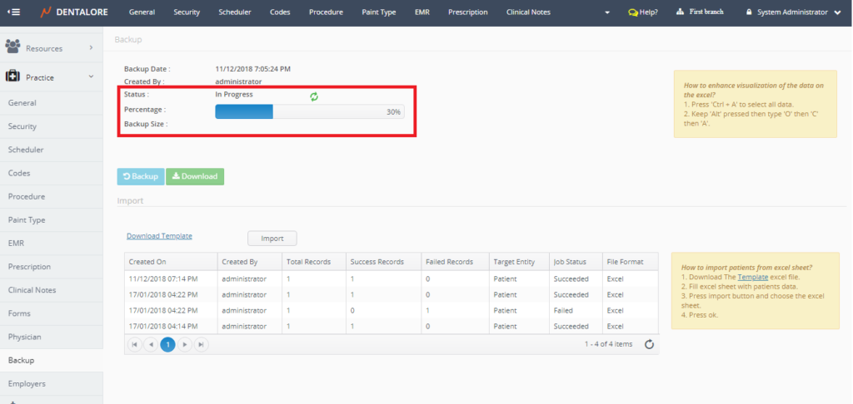Collapse the sidebar with the hamburger icon
Image resolution: width=853 pixels, height=404 pixels.
[x=14, y=12]
